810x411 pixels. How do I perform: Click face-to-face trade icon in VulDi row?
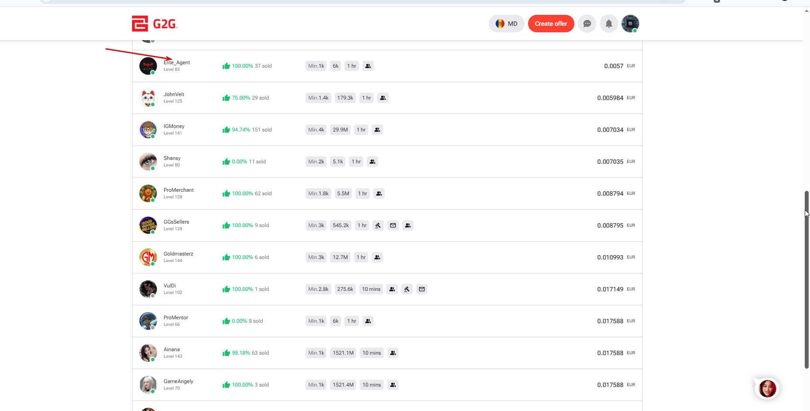(x=392, y=289)
